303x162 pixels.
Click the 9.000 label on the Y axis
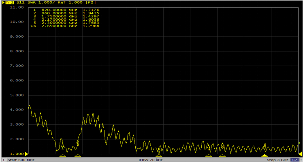click(x=17, y=36)
